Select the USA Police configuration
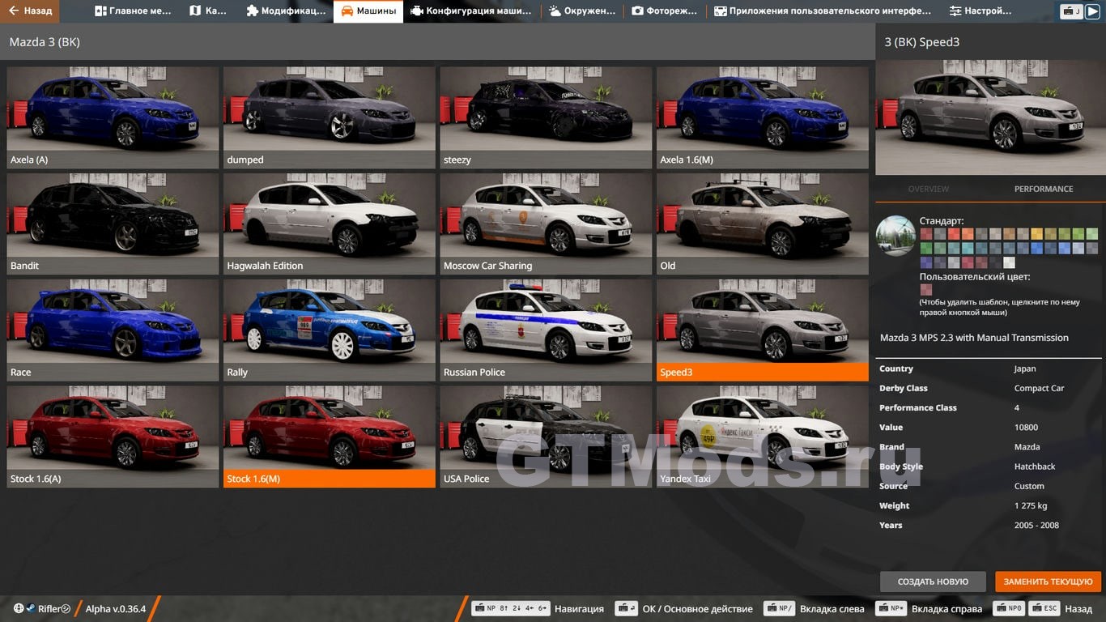Screen dimensions: 1106x622 pos(546,437)
